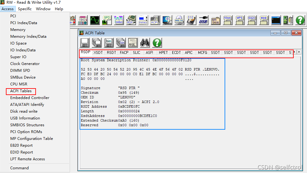Choose Memory from the Access menu
Screen dimensions: 307x173
pyautogui.click(x=18, y=30)
